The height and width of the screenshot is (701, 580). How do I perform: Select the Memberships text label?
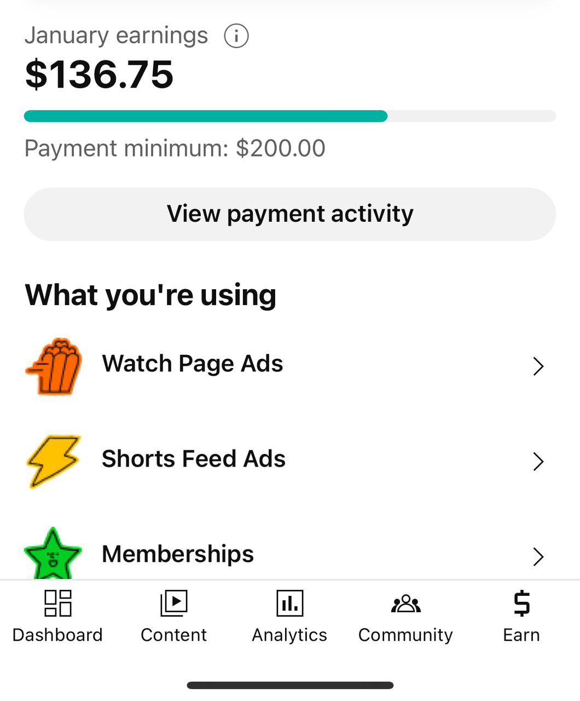[178, 554]
